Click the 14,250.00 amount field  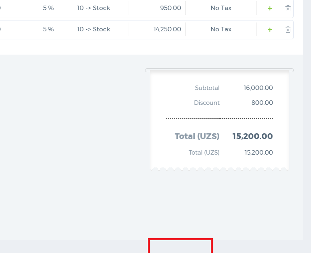pyautogui.click(x=157, y=29)
